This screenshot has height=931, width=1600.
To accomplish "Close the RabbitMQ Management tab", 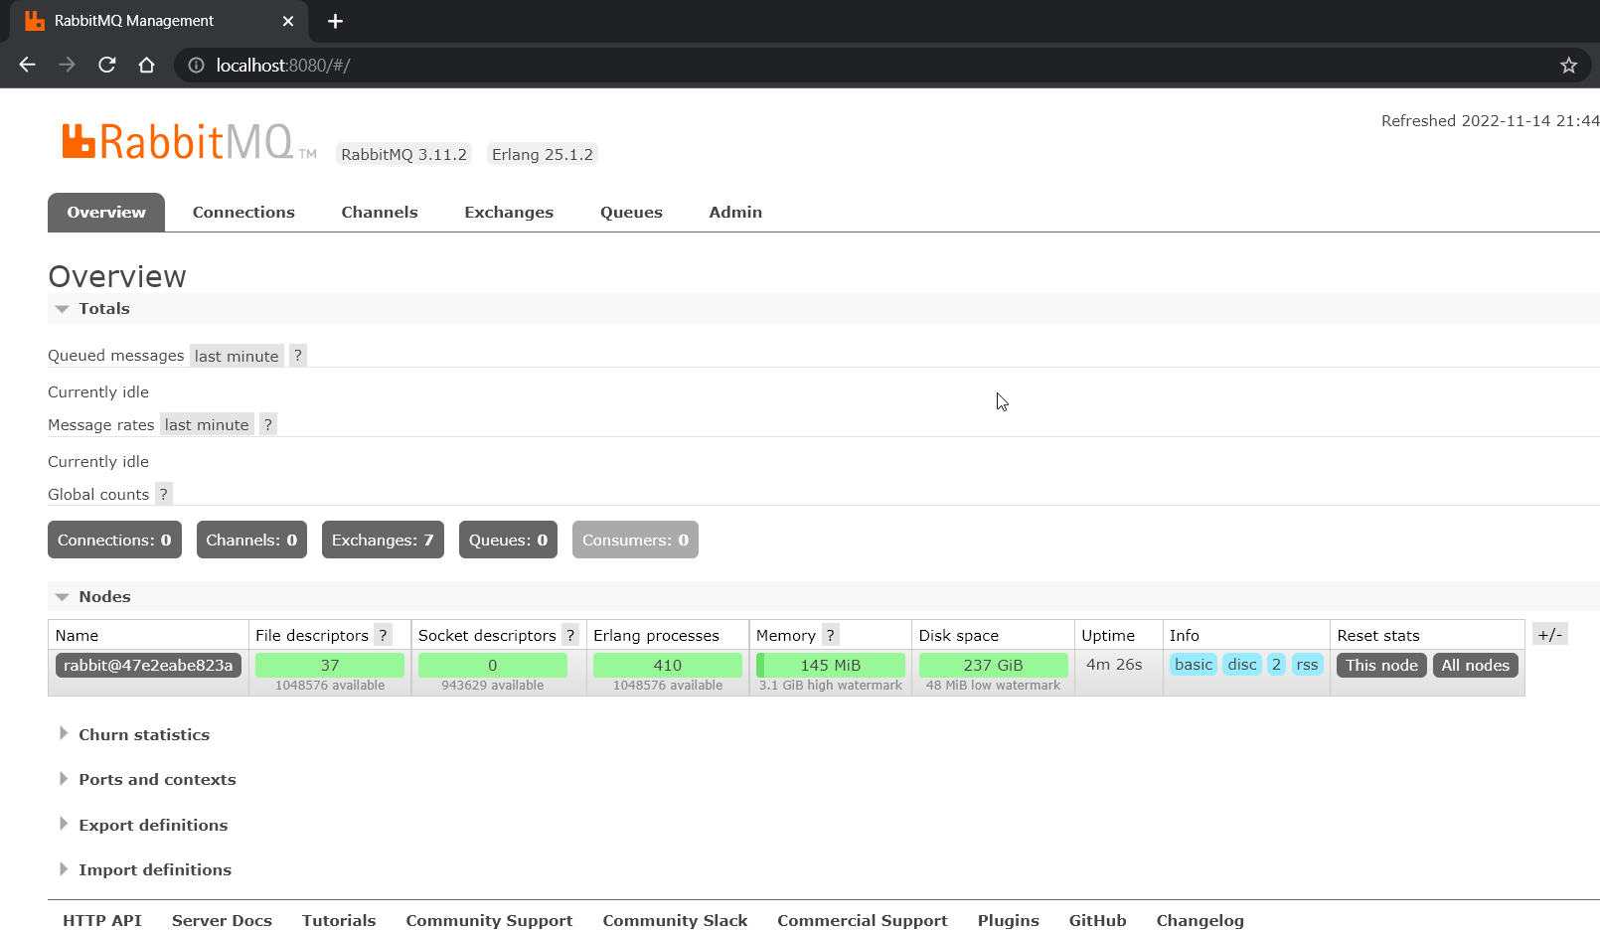I will (x=288, y=21).
